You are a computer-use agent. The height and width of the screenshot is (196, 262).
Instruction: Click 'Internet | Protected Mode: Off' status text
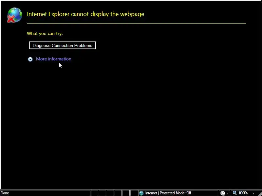168,193
